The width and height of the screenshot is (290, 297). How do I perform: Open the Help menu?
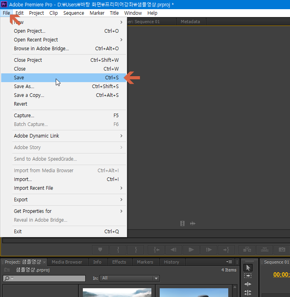pyautogui.click(x=153, y=13)
